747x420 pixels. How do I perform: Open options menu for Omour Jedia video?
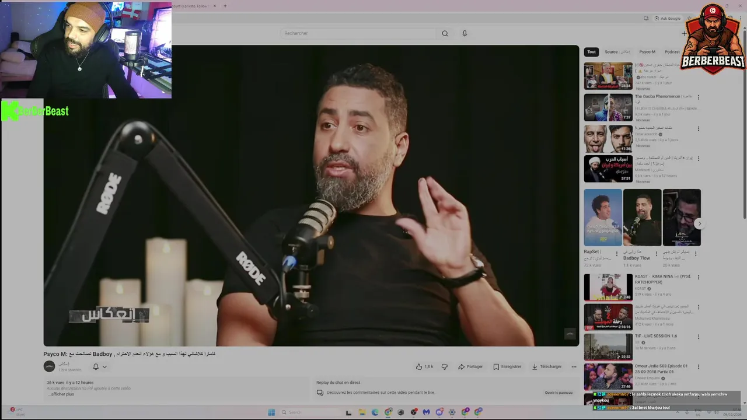(699, 367)
